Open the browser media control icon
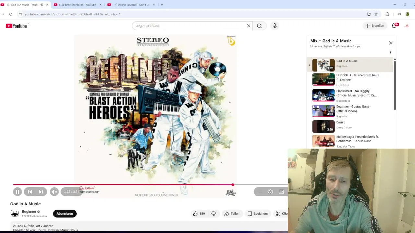The width and height of the screenshot is (415, 233). pyautogui.click(x=399, y=14)
